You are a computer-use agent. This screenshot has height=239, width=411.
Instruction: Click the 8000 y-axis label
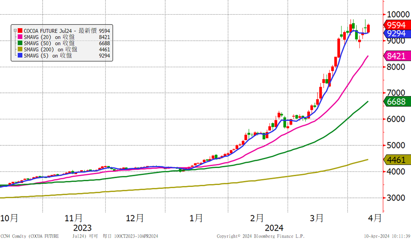coord(396,67)
